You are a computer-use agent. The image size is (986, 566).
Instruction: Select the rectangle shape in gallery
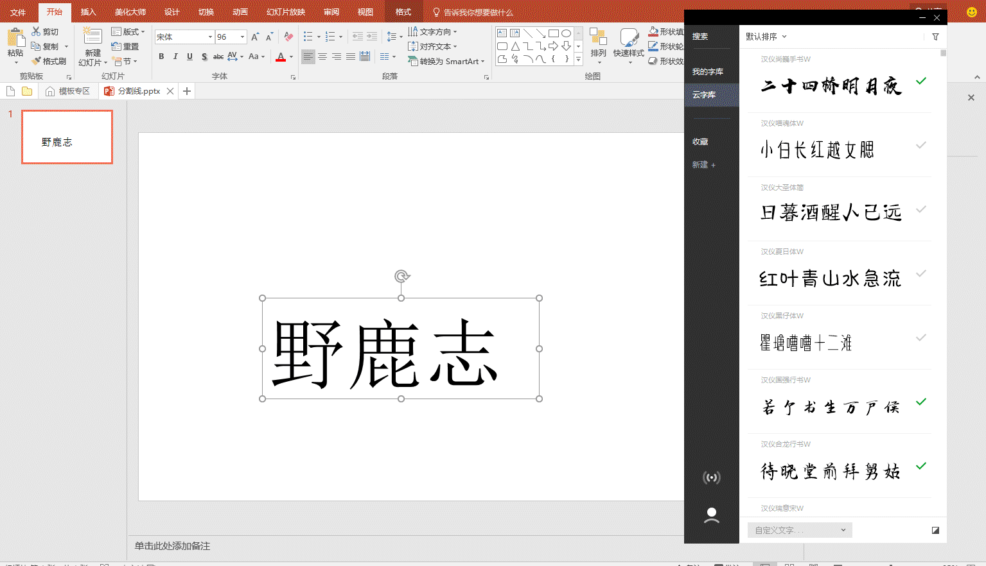pyautogui.click(x=554, y=33)
